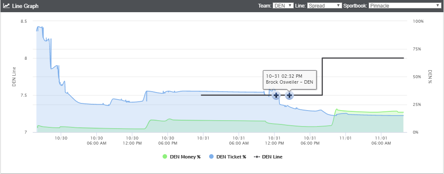Toggle the DEN Line legend item
444x174 pixels.
268,157
